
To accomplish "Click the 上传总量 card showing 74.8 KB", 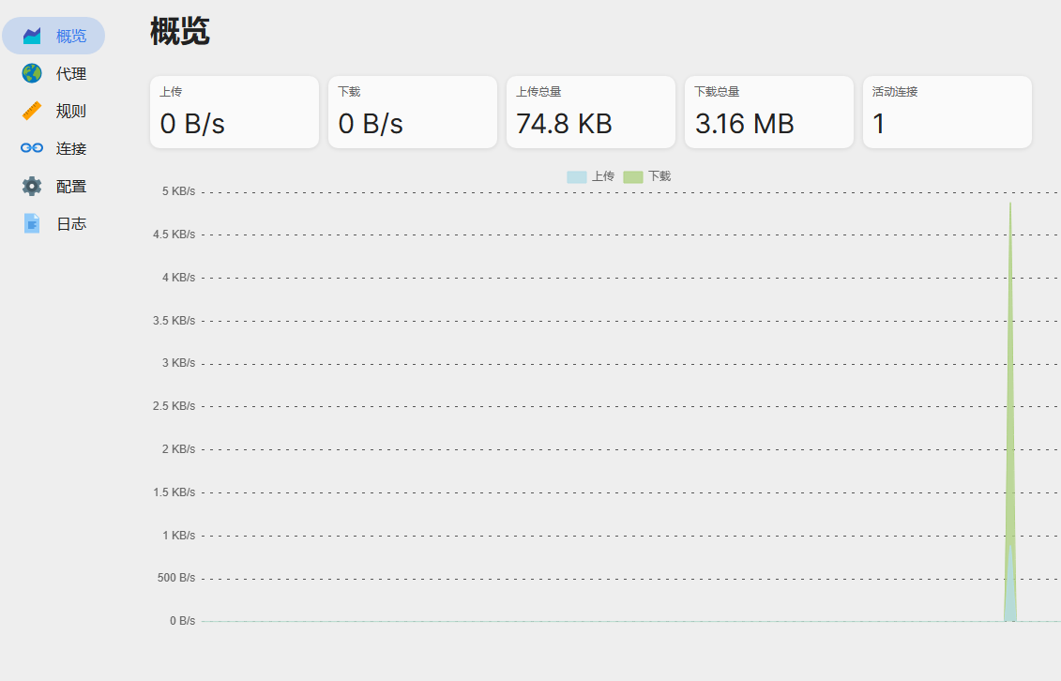I will (590, 112).
